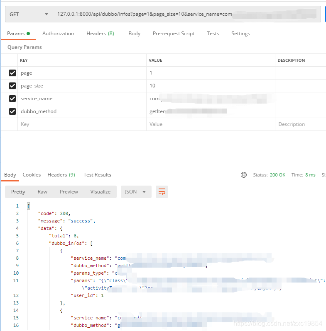
Task: Click the "dubbo_infos" array line
Action: coord(71,244)
